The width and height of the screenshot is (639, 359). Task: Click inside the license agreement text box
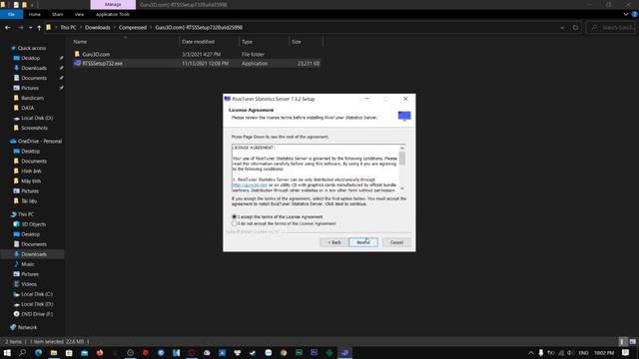pos(316,169)
